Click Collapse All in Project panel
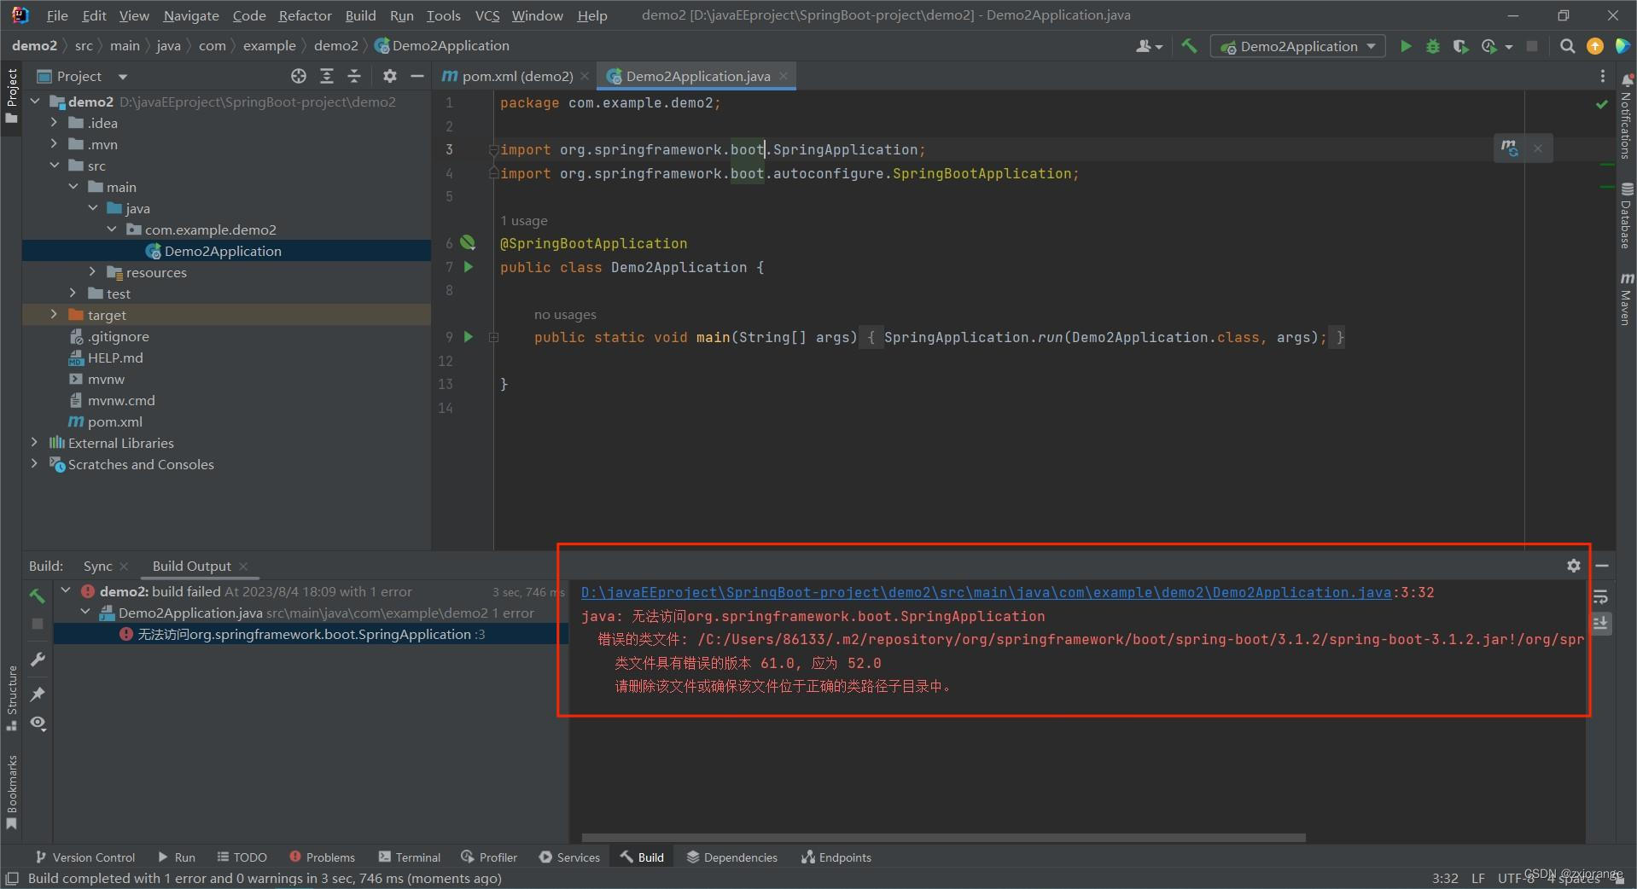 pyautogui.click(x=354, y=76)
